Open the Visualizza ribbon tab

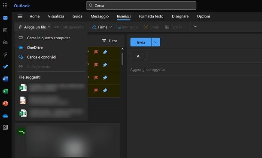(x=56, y=16)
